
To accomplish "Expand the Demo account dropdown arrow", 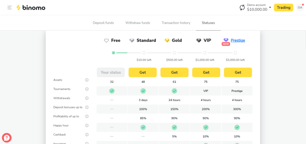I will (270, 8).
